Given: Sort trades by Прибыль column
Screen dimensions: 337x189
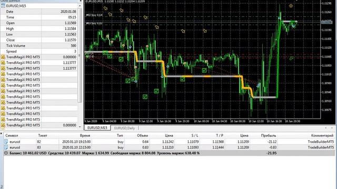Looking at the screenshot, I should pyautogui.click(x=269, y=135).
